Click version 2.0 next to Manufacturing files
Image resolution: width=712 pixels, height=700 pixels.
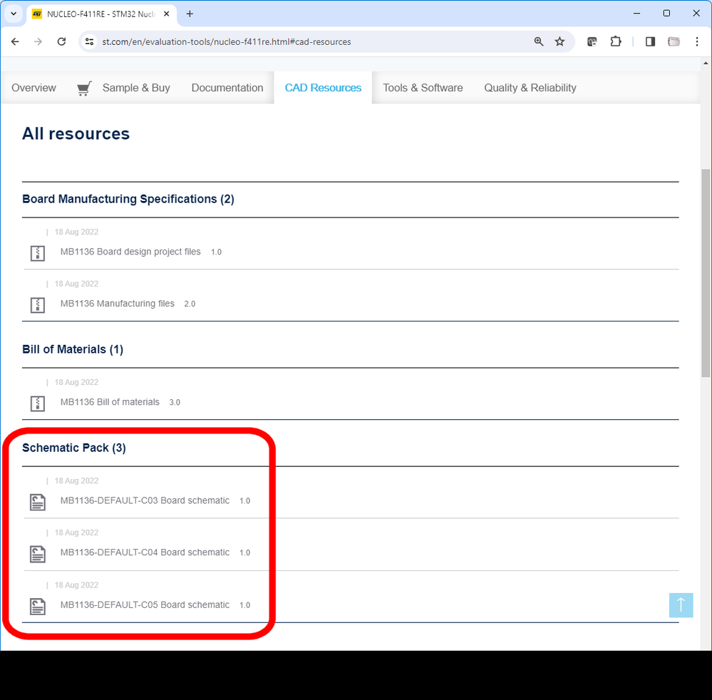pyautogui.click(x=190, y=304)
